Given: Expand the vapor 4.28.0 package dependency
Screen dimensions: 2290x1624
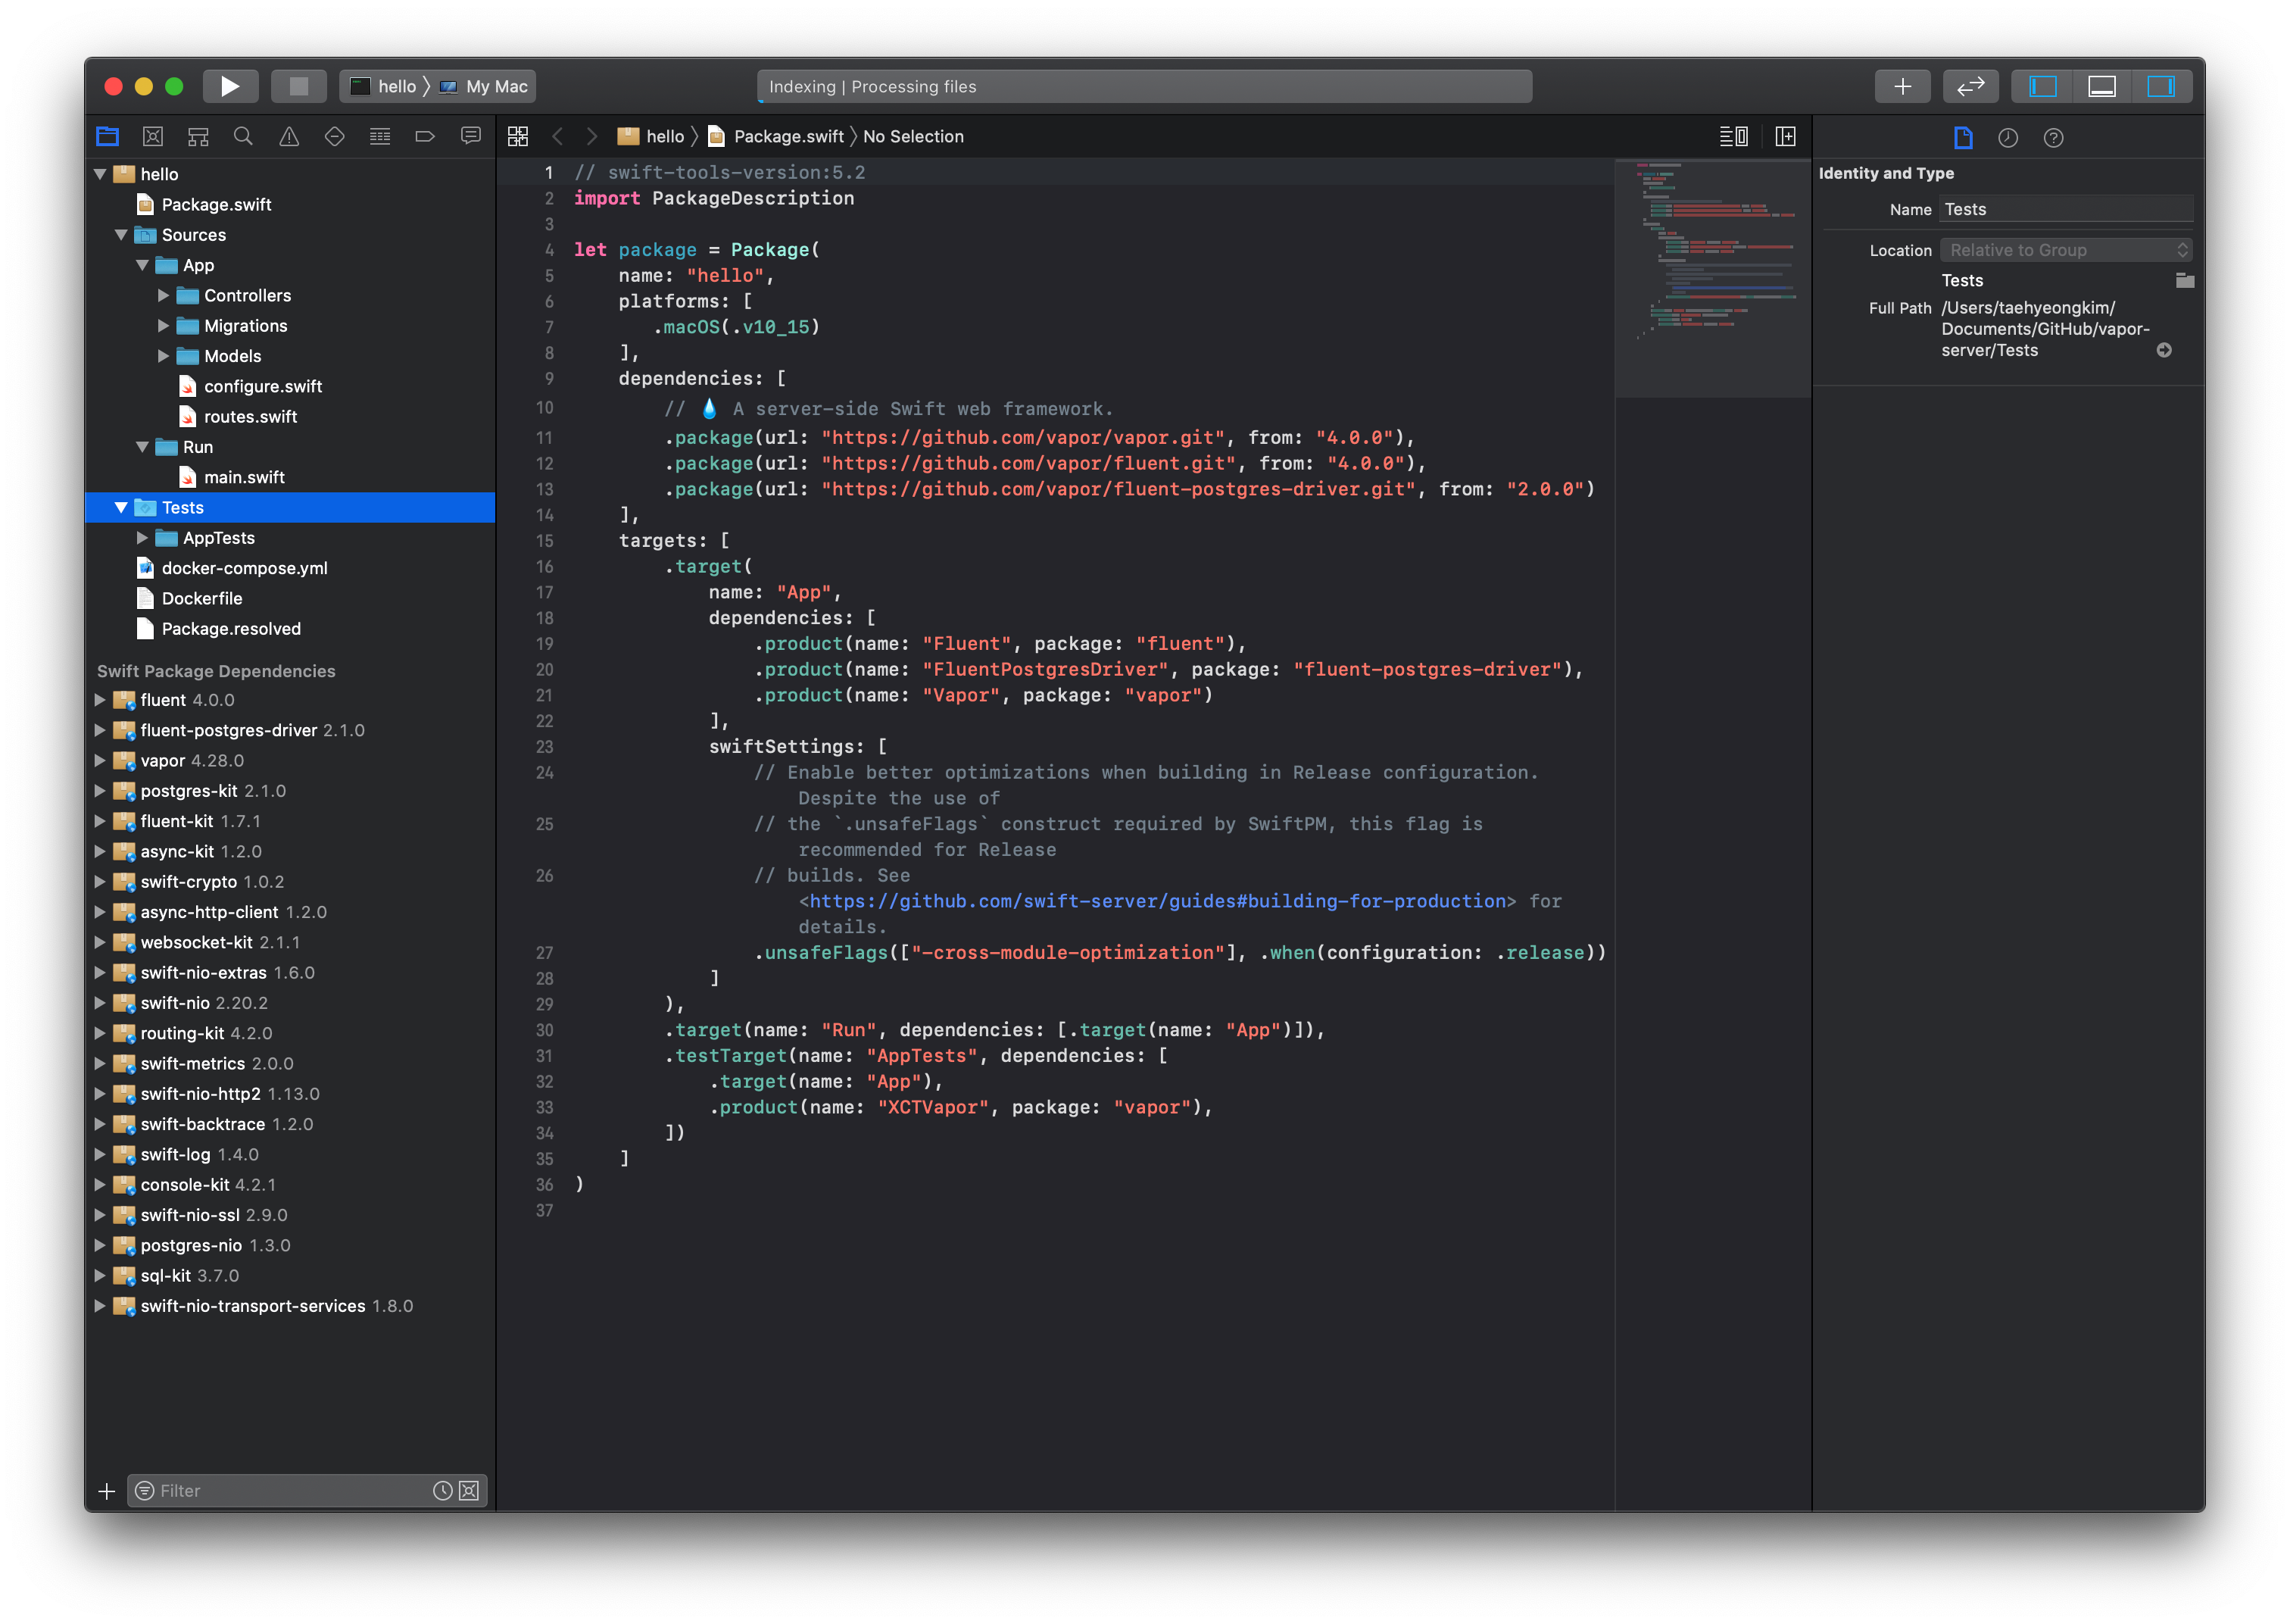Looking at the screenshot, I should pos(100,761).
